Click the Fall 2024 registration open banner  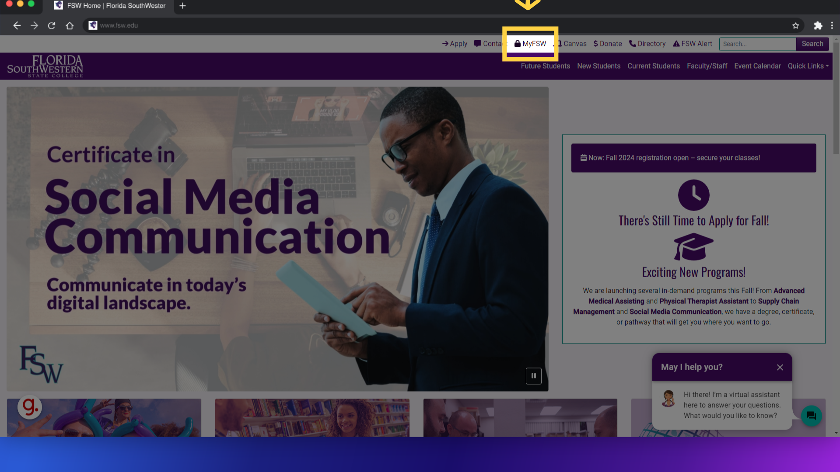point(693,158)
